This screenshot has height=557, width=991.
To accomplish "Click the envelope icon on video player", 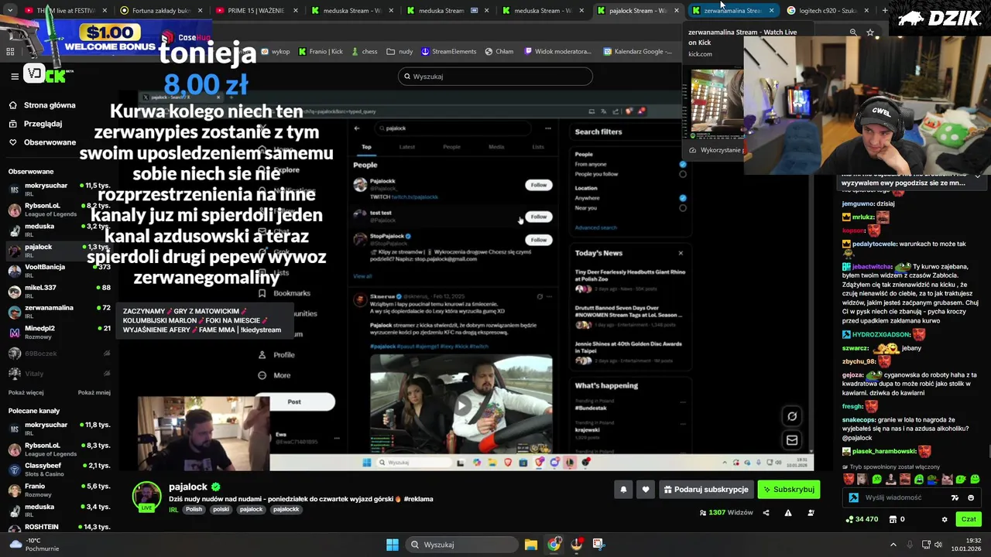I will pos(792,440).
